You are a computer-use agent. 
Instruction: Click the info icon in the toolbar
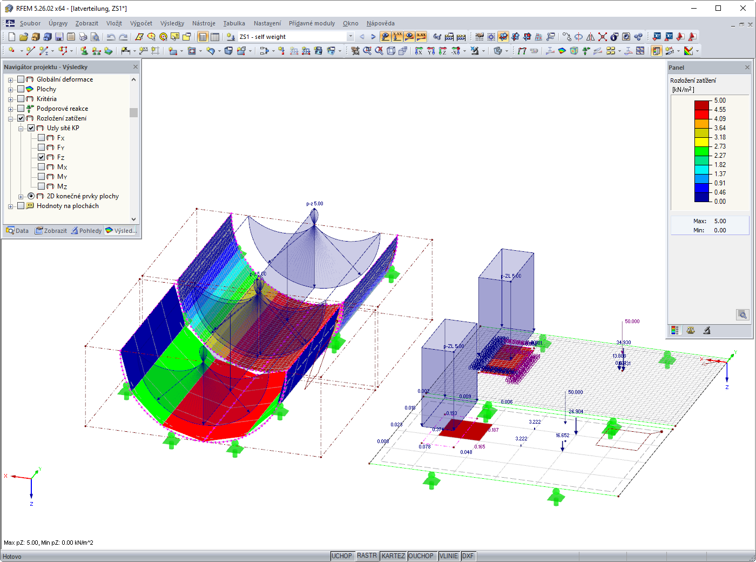point(615,37)
